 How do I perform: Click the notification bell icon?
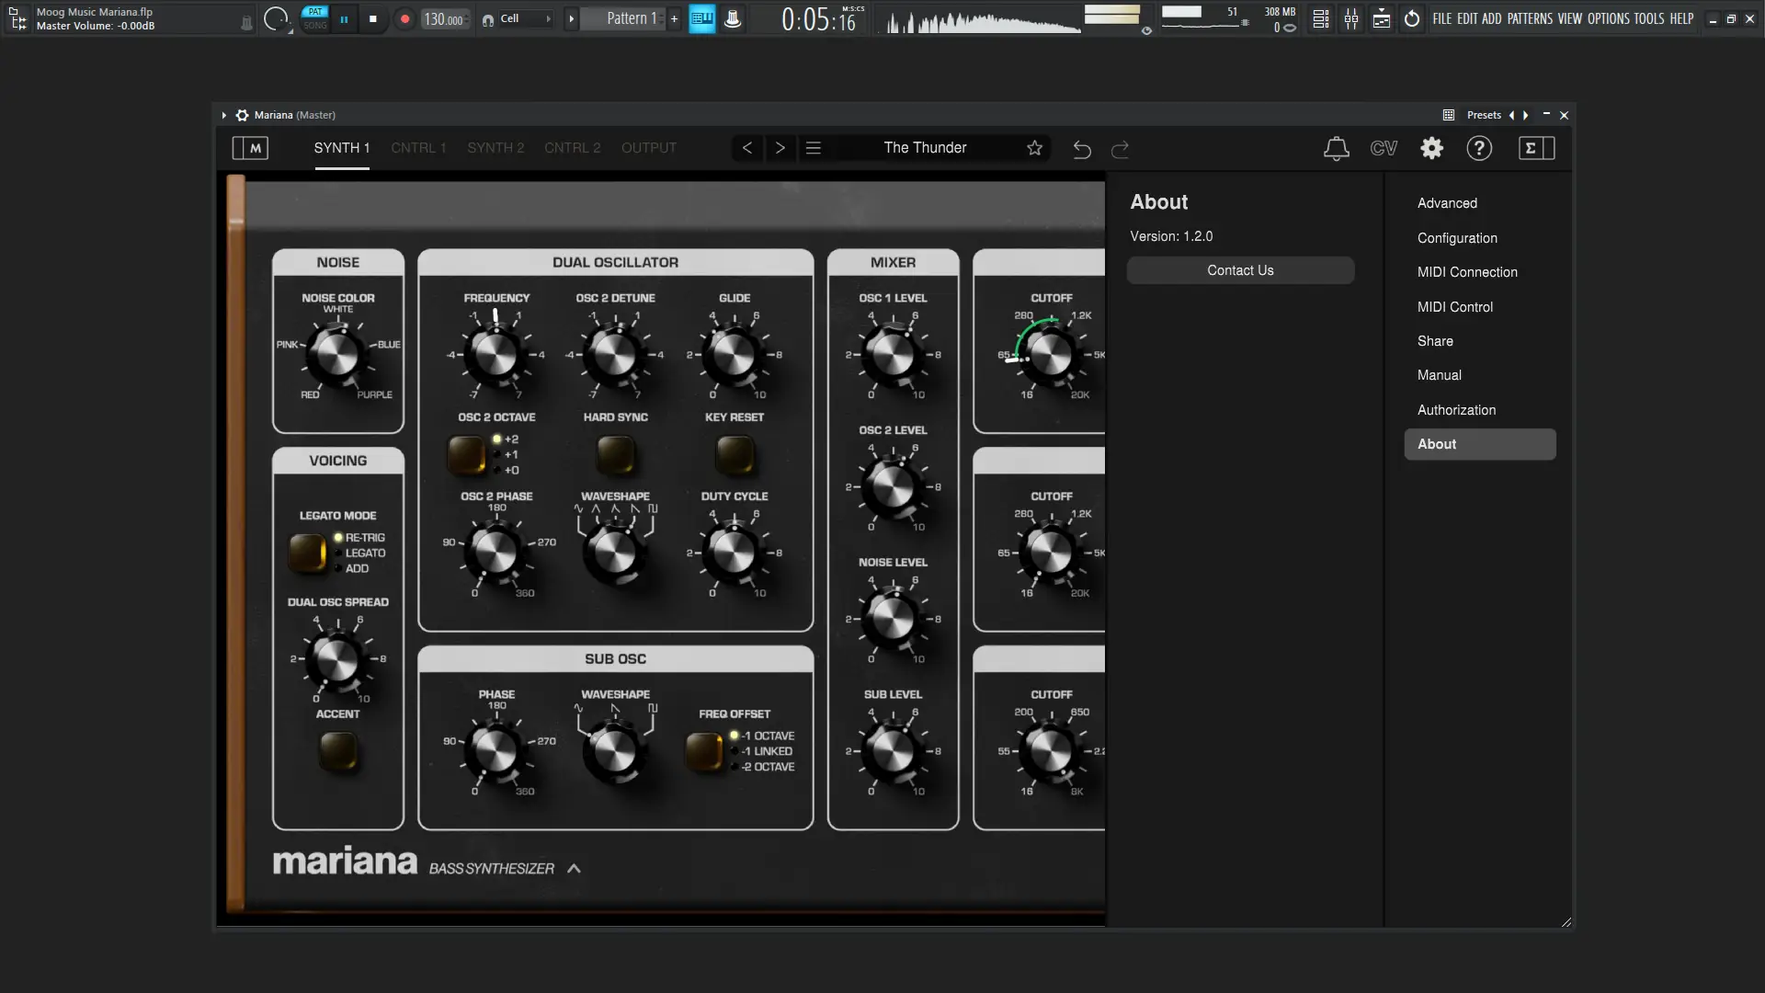(1336, 148)
